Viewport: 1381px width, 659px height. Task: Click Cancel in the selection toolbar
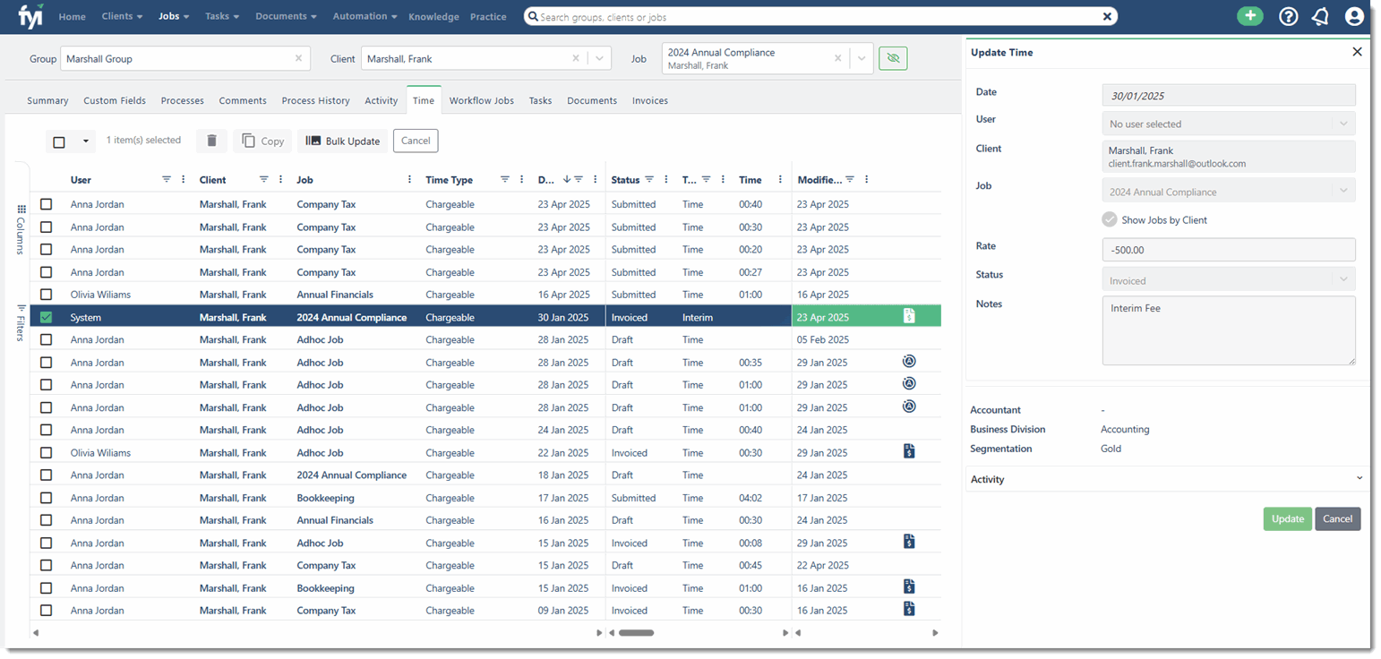tap(416, 141)
